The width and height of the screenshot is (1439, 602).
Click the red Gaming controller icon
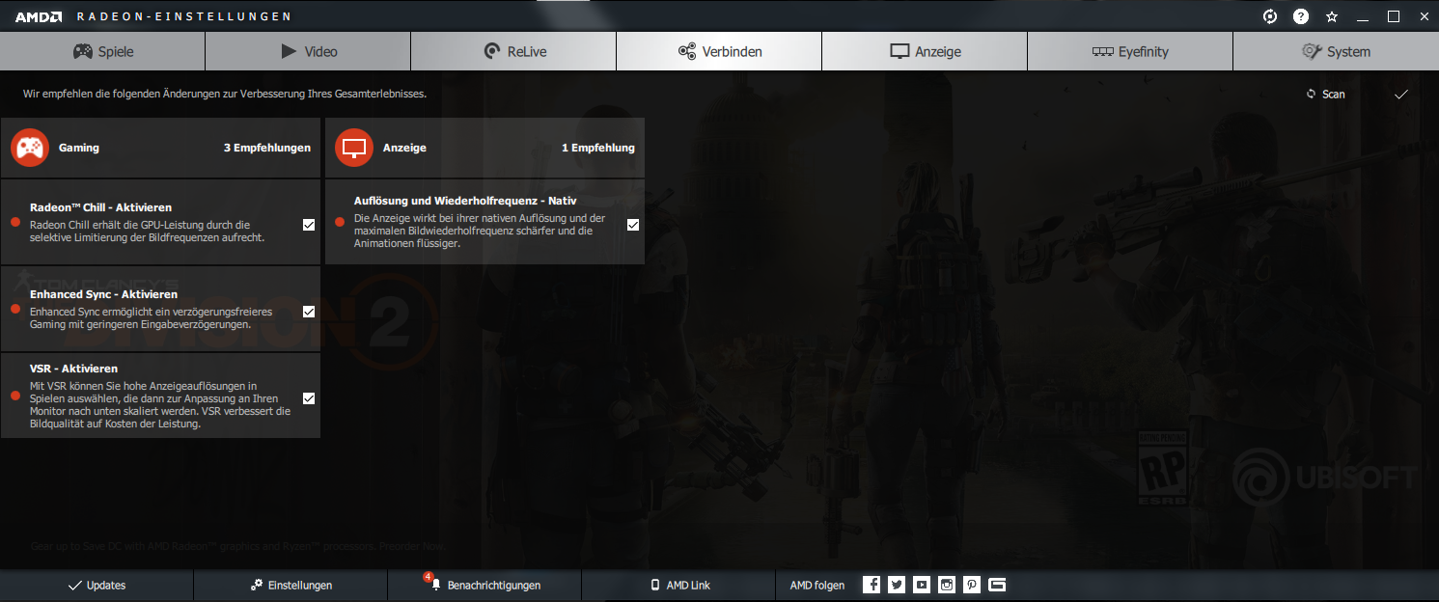pyautogui.click(x=30, y=148)
